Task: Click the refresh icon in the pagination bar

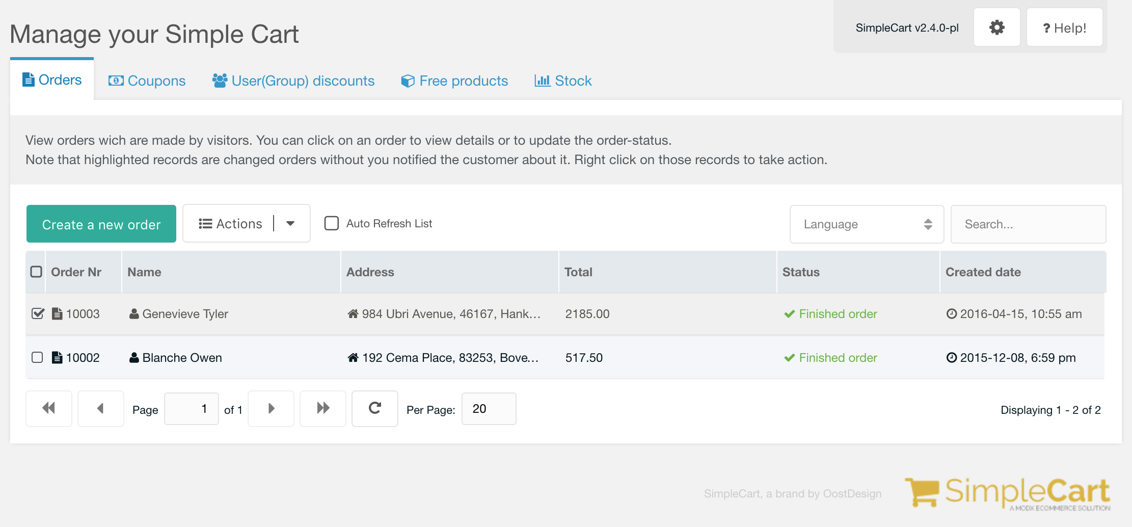Action: pyautogui.click(x=374, y=408)
